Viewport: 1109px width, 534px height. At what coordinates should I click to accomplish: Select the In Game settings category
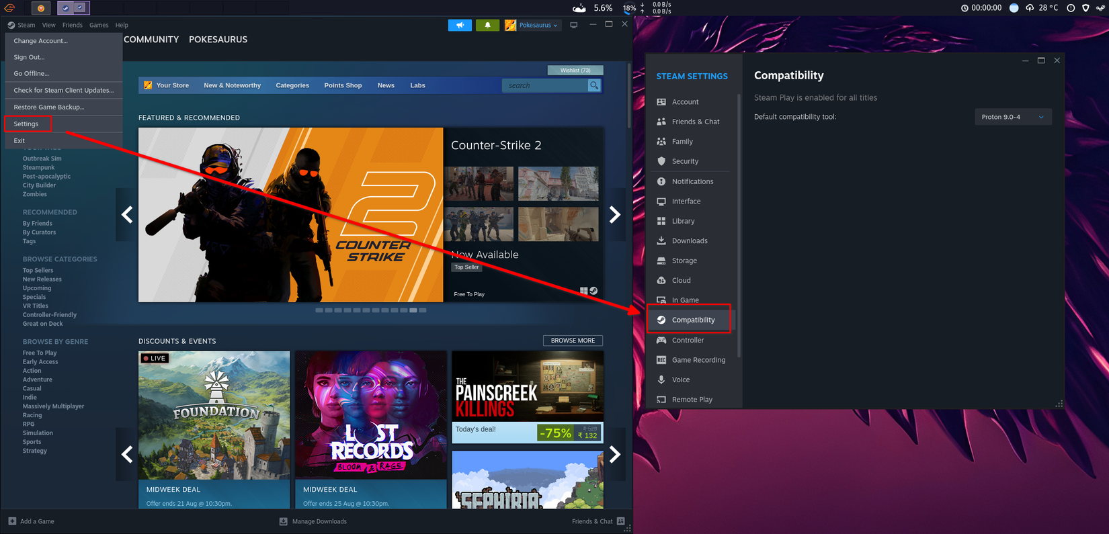click(x=692, y=300)
